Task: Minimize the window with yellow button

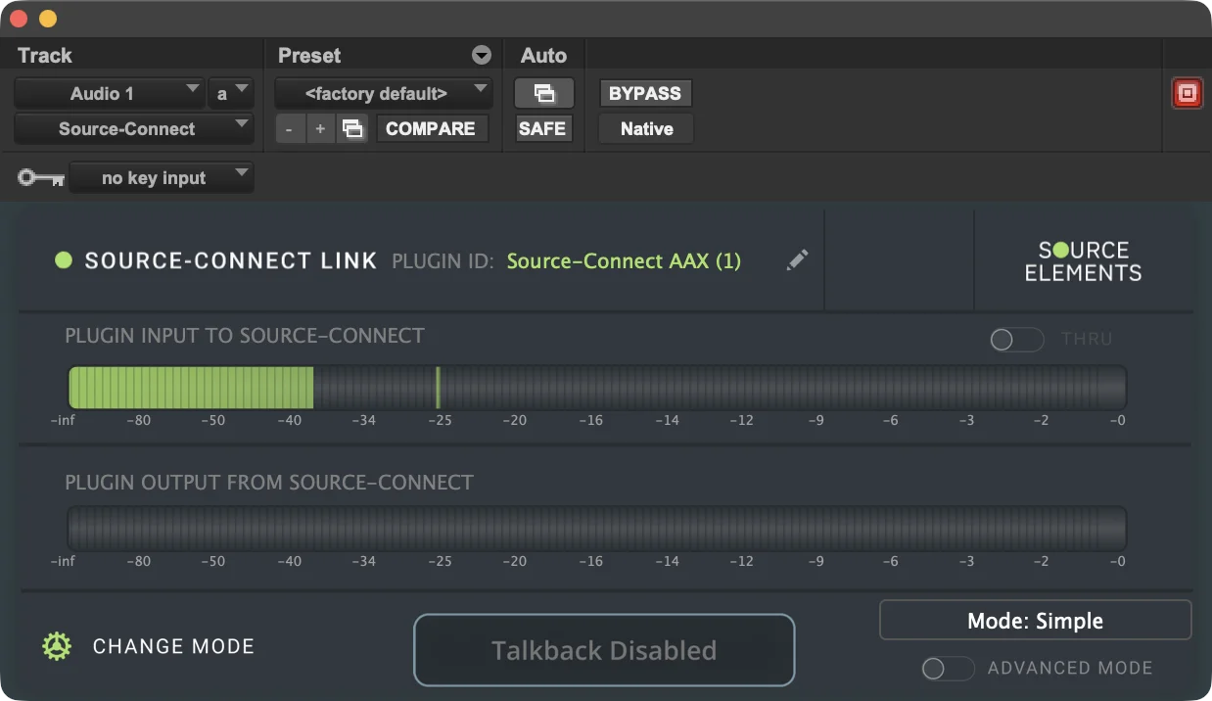Action: pos(47,19)
